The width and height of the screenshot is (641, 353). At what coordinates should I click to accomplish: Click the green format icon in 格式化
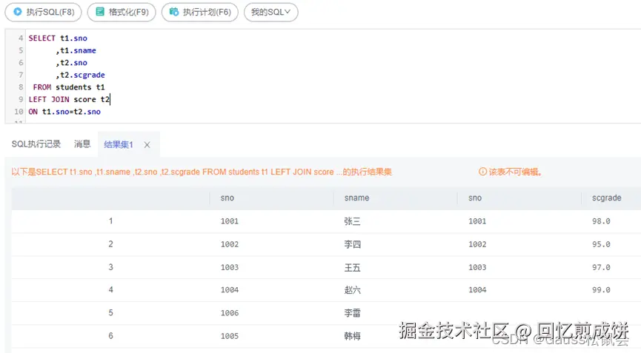pos(100,12)
